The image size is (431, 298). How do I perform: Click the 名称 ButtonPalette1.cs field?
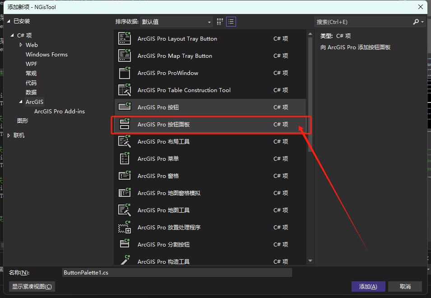pos(177,272)
